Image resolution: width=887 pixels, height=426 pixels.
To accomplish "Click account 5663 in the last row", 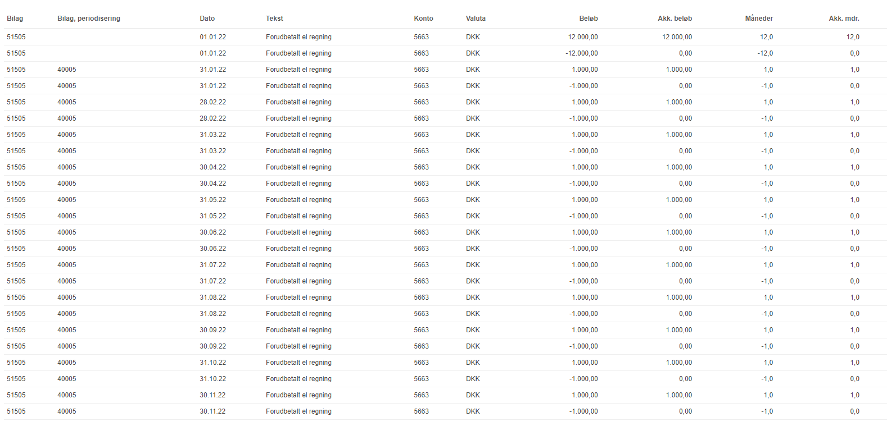I will point(421,411).
